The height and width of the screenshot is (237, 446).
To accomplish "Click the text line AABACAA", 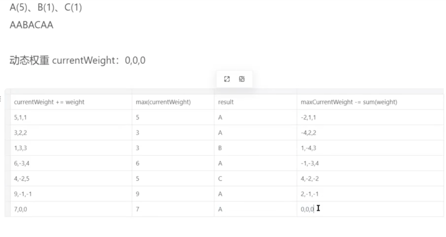I will click(31, 25).
